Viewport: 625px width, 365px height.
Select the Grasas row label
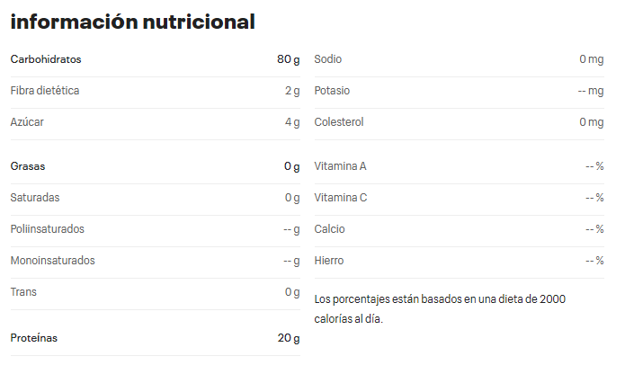point(28,166)
